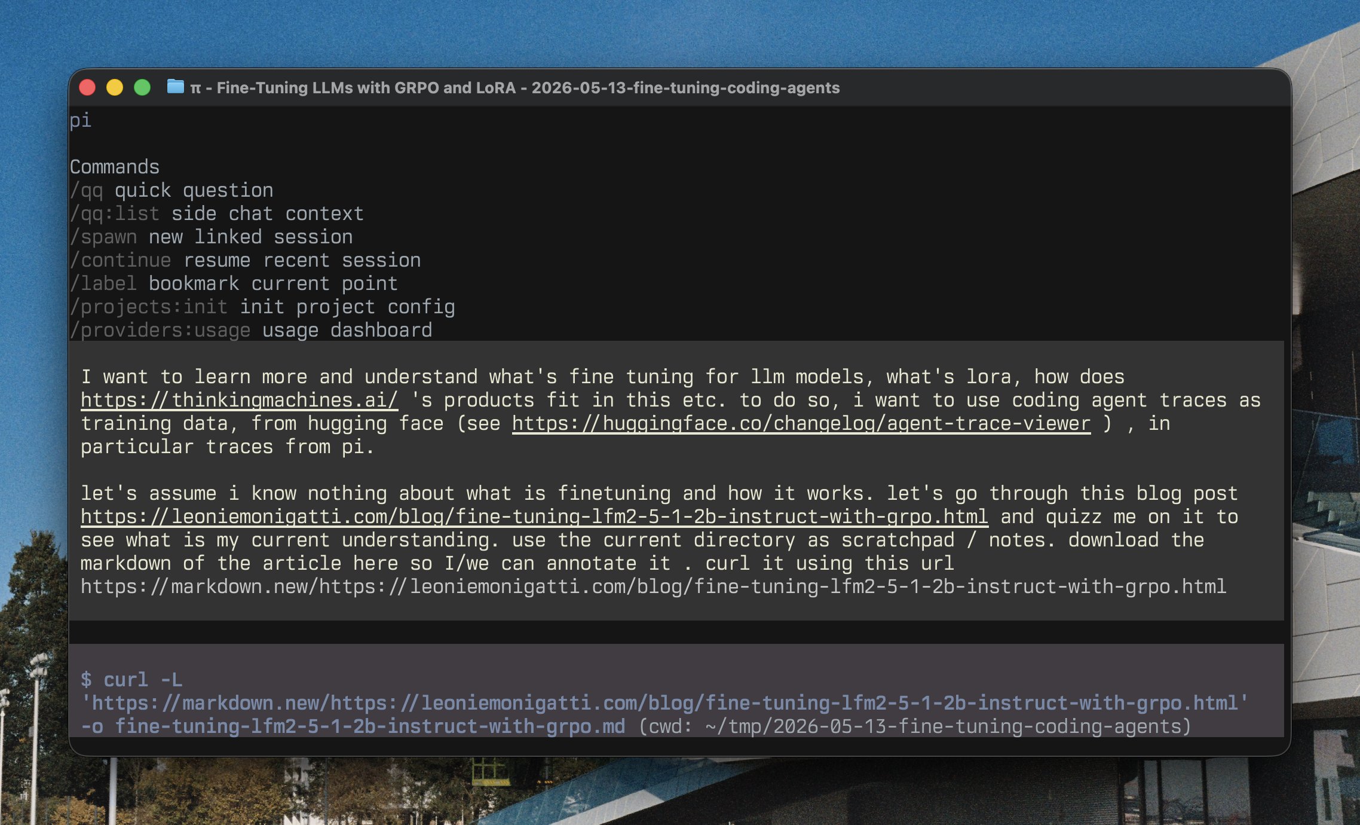
Task: Click the plain markdown.new URL in the prompt
Action: tap(654, 586)
